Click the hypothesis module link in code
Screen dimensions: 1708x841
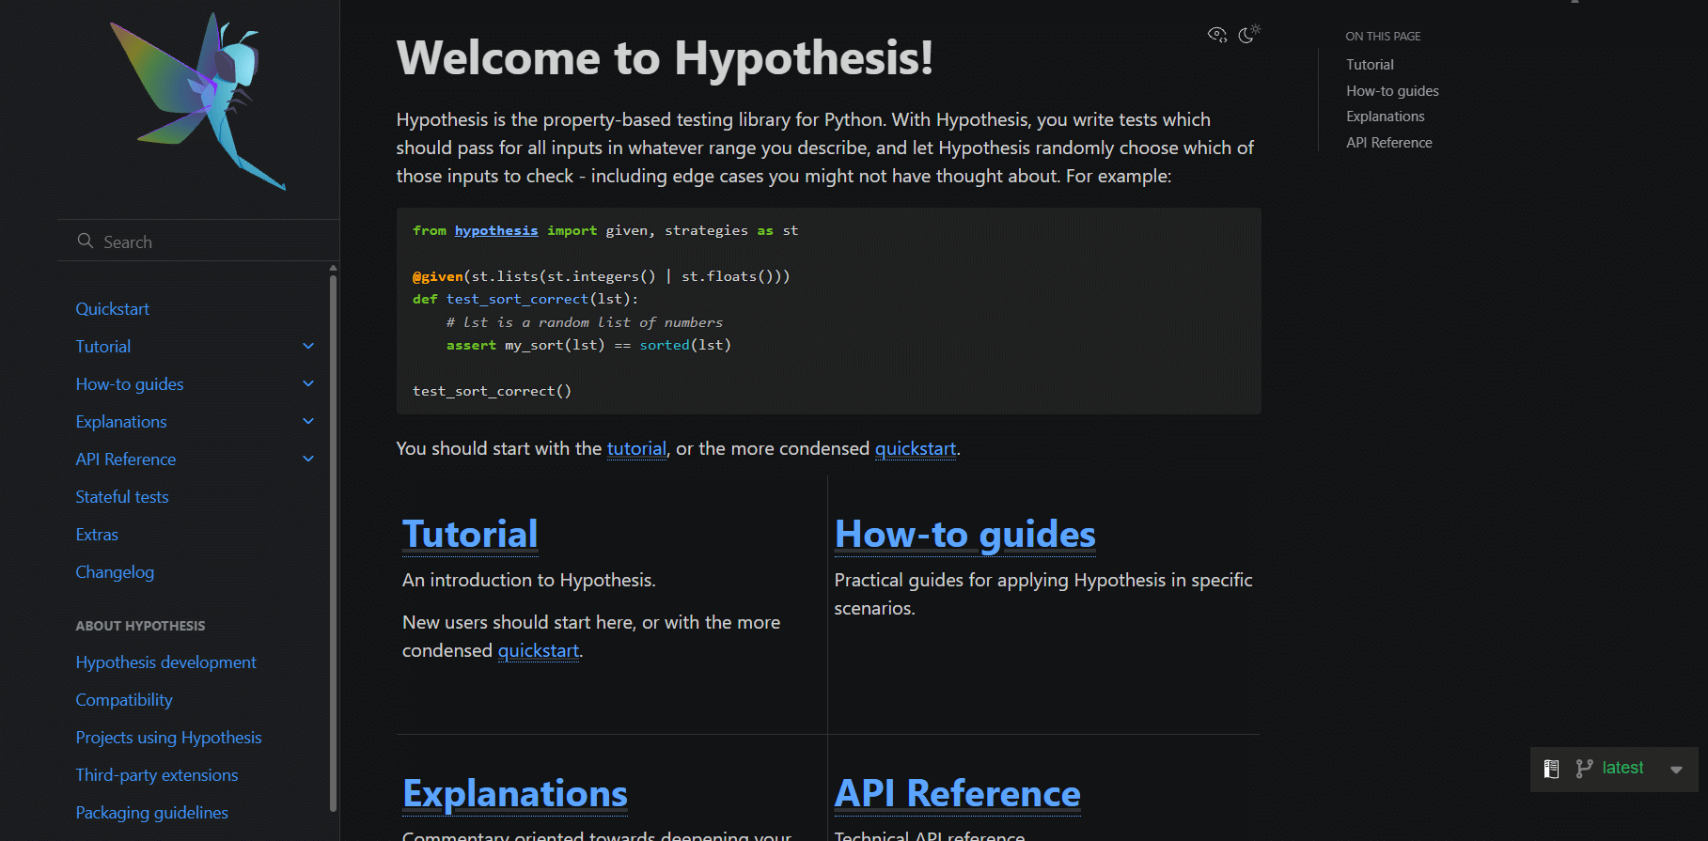pyautogui.click(x=496, y=230)
